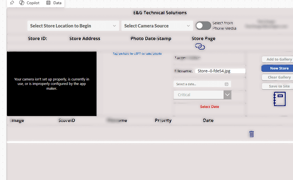Click the Data grid icon
This screenshot has width=293, height=180.
click(48, 3)
